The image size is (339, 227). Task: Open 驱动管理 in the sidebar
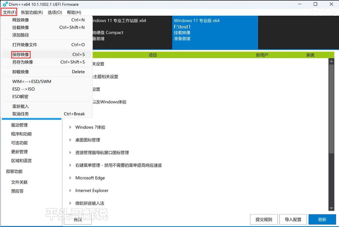(x=19, y=125)
